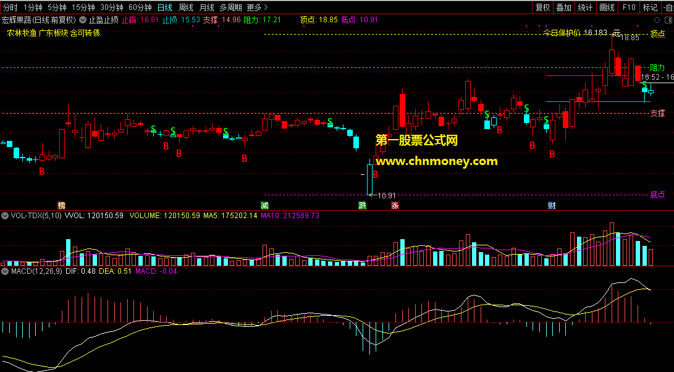This screenshot has width=674, height=372.
Task: Click the 复权 button
Action: (x=542, y=7)
